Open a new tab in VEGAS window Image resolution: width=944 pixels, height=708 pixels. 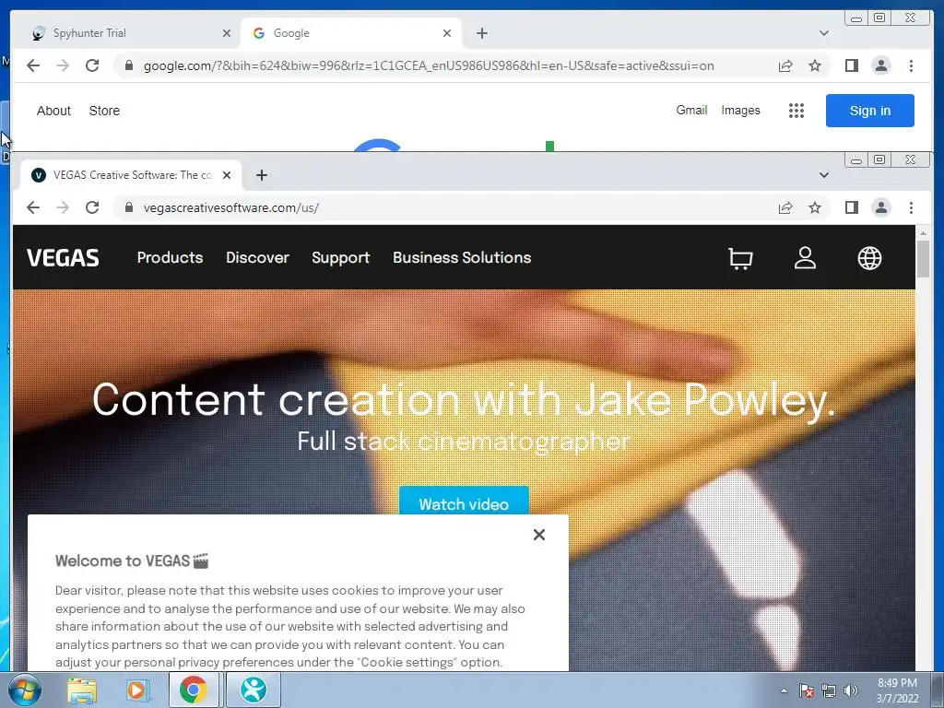coord(261,175)
